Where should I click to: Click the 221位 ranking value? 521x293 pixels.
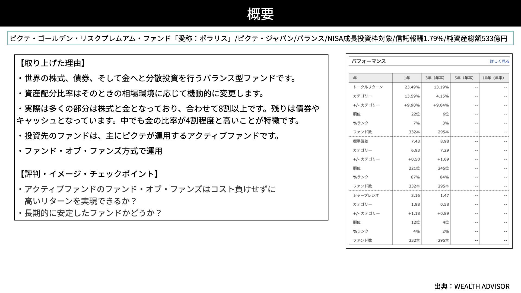(414, 168)
